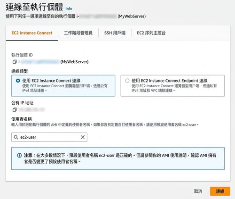Open the EC2 序列主控台 tab

(x=151, y=33)
